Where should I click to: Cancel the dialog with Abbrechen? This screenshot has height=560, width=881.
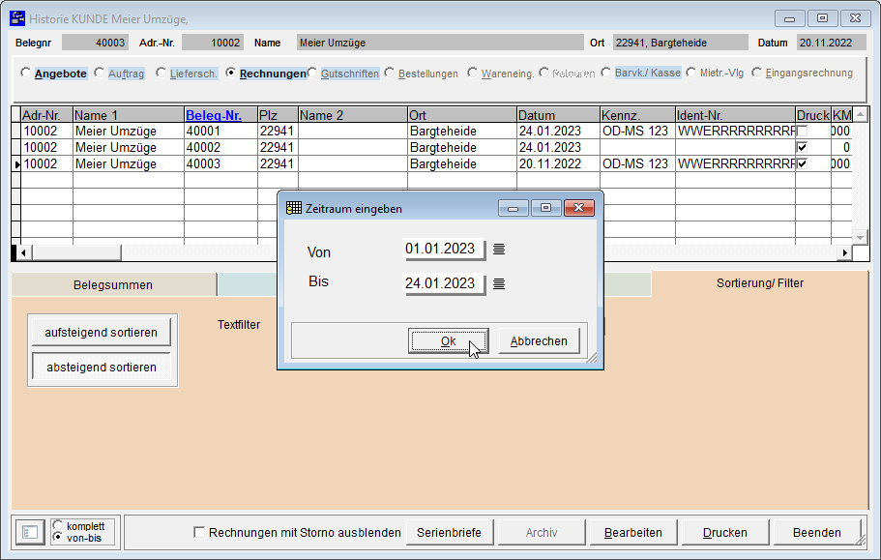[539, 341]
